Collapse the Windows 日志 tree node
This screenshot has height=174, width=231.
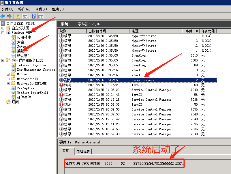3,33
